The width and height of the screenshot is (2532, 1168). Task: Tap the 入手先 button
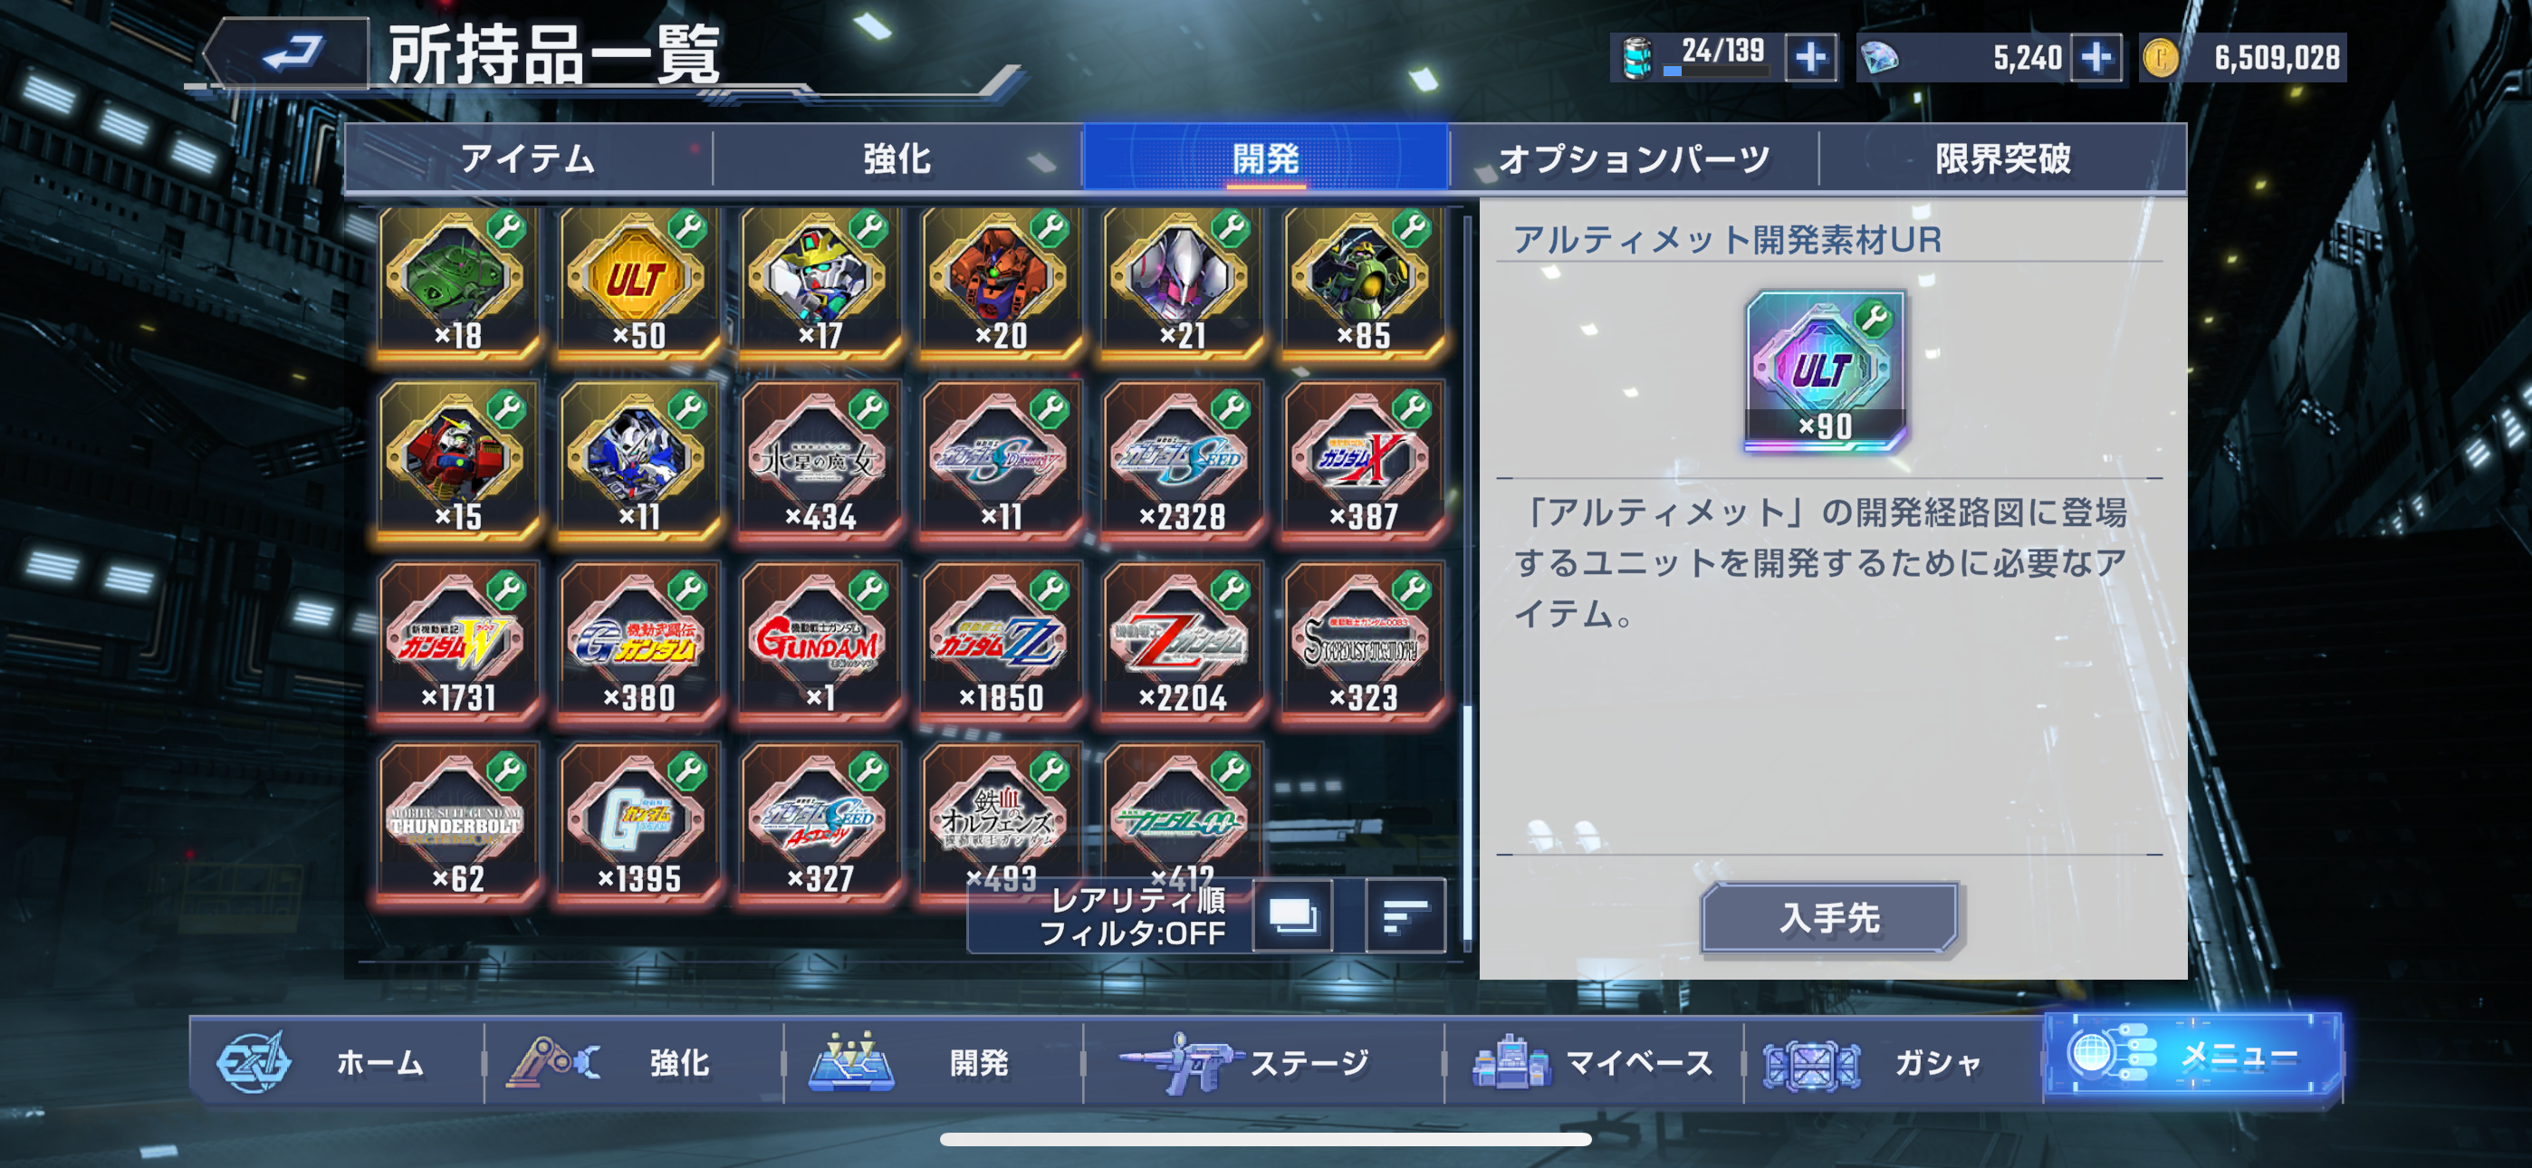click(1830, 917)
